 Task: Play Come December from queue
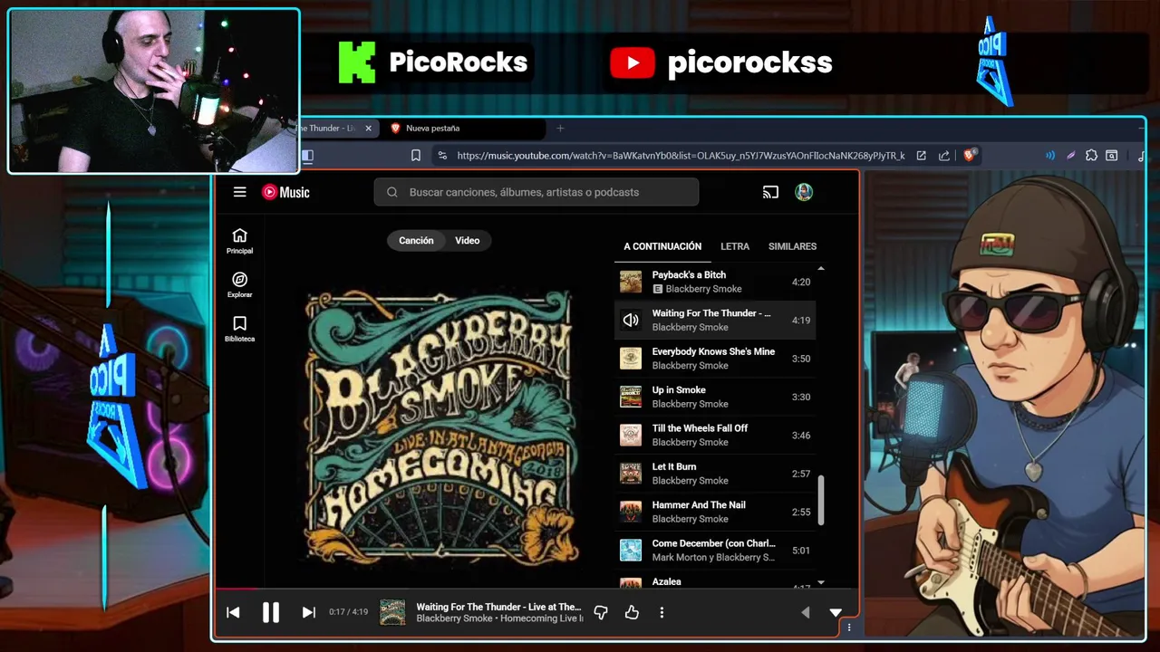tap(715, 550)
